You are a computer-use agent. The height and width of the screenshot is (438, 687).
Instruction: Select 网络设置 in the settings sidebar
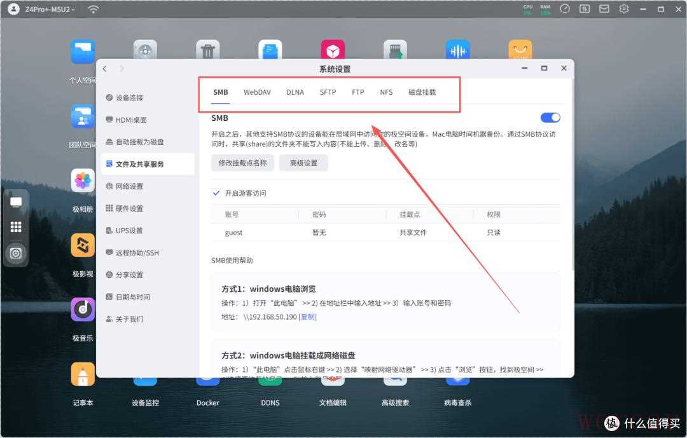point(129,186)
